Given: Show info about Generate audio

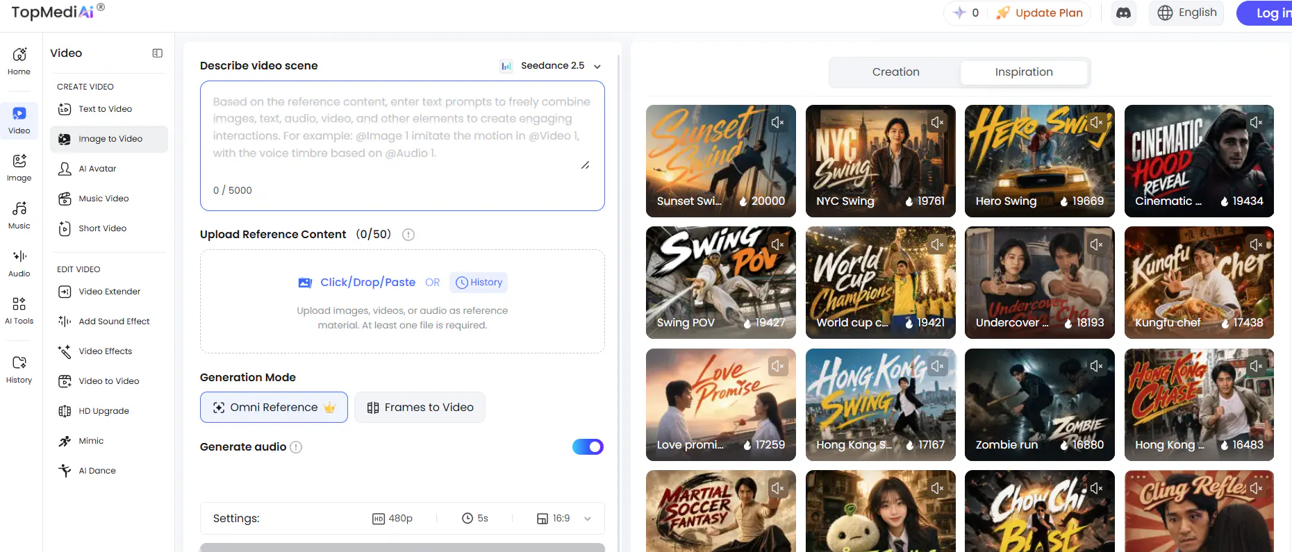Looking at the screenshot, I should click(x=296, y=447).
